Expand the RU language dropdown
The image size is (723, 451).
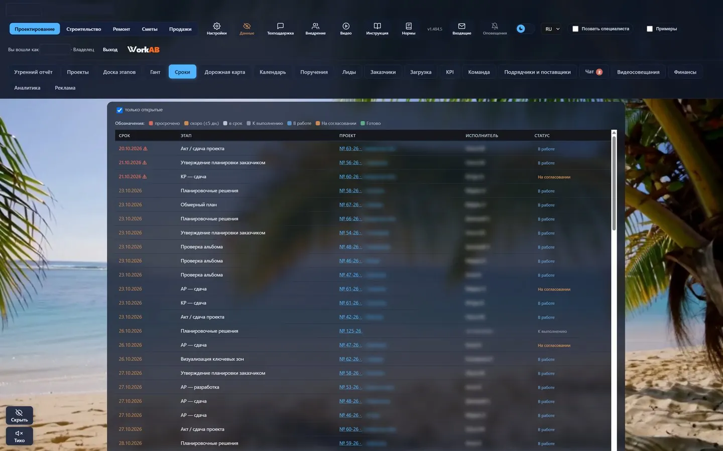tap(552, 29)
